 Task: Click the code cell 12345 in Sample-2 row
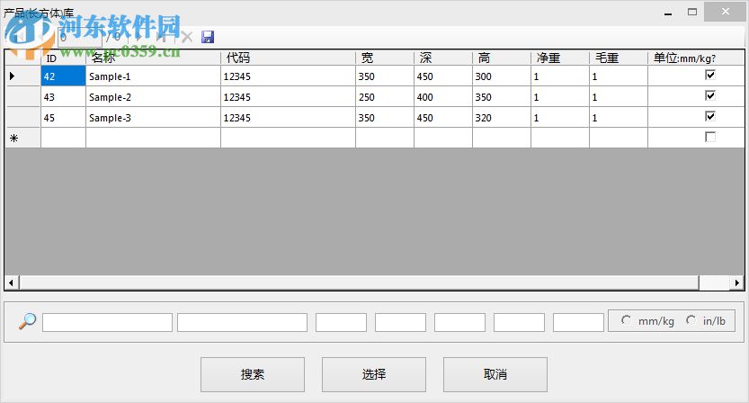pyautogui.click(x=288, y=97)
